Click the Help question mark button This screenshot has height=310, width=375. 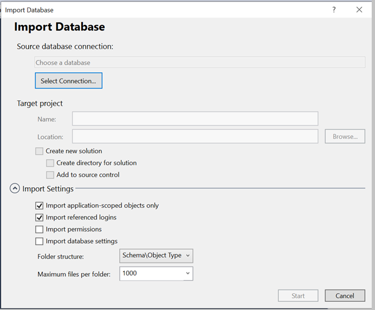pos(334,10)
